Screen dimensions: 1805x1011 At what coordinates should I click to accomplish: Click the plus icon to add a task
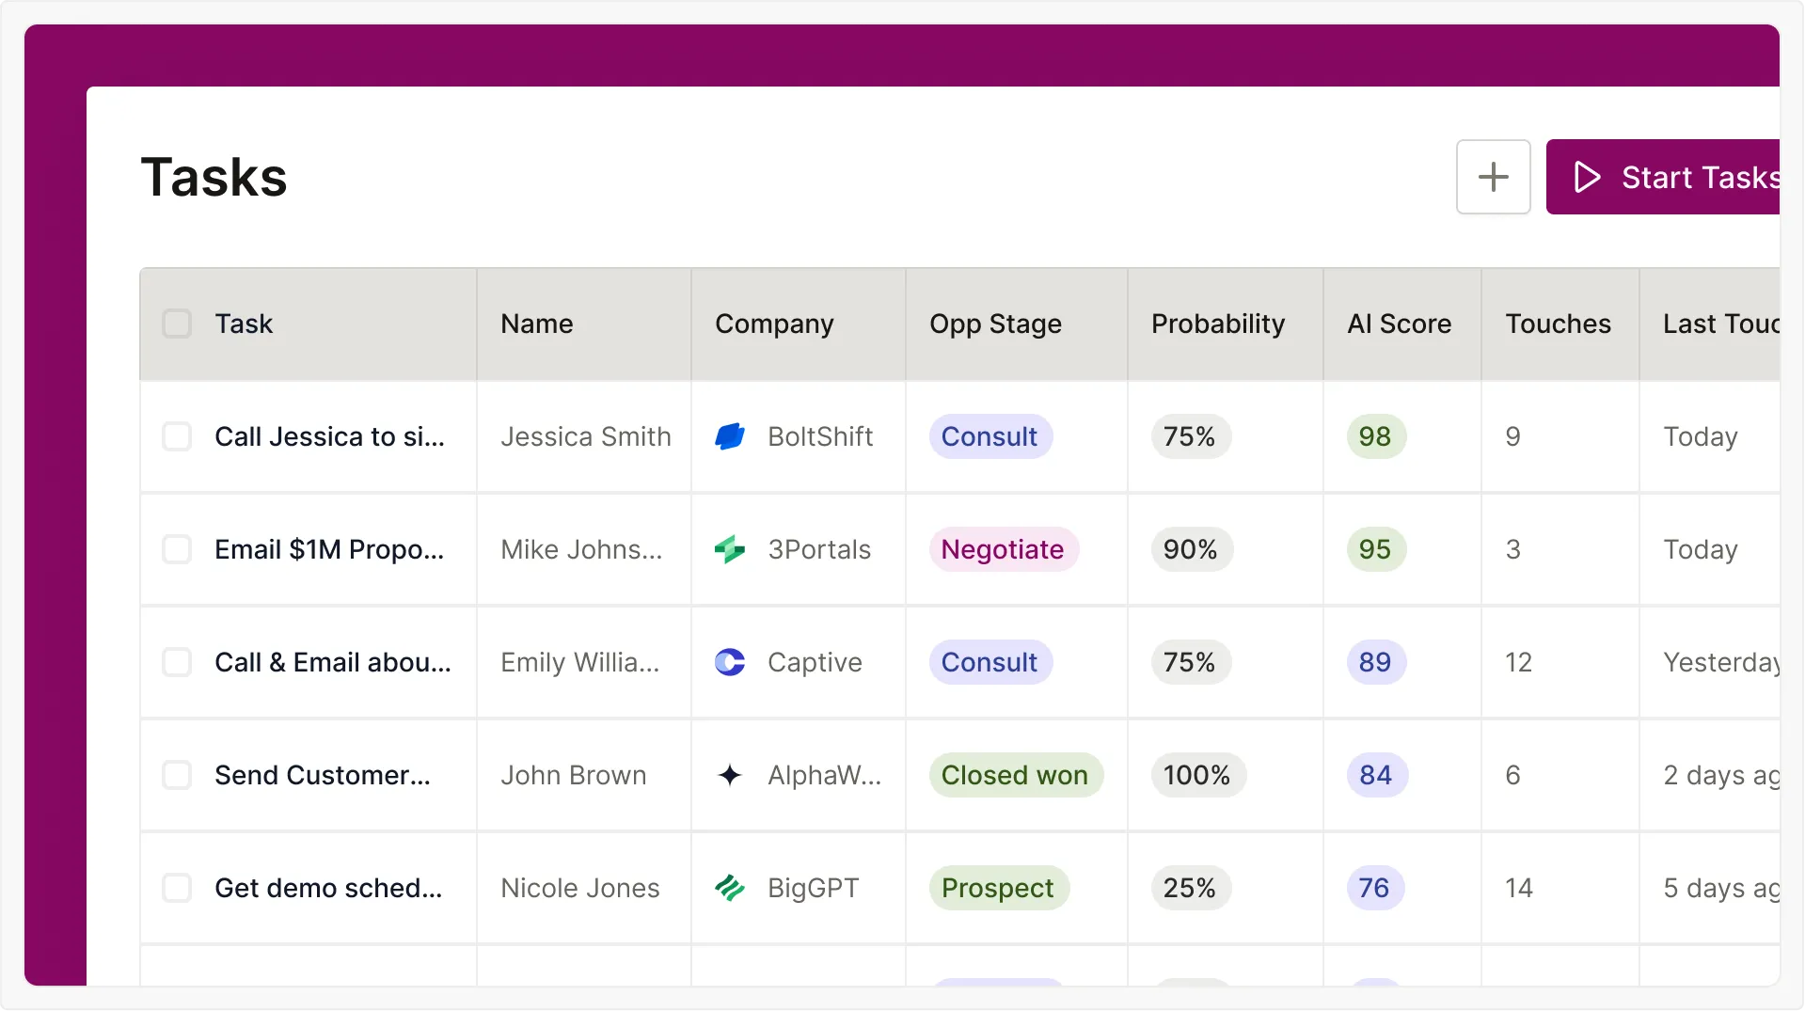pyautogui.click(x=1493, y=177)
